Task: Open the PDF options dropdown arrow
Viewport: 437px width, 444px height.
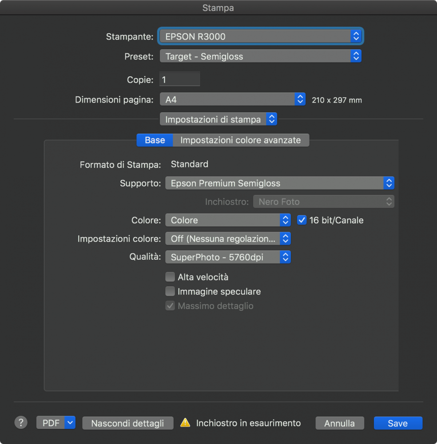Action: click(70, 423)
